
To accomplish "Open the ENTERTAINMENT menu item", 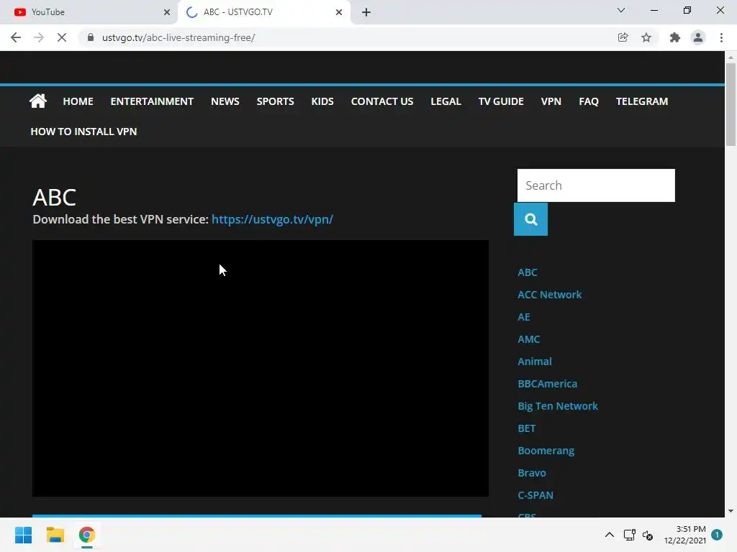I will point(152,101).
